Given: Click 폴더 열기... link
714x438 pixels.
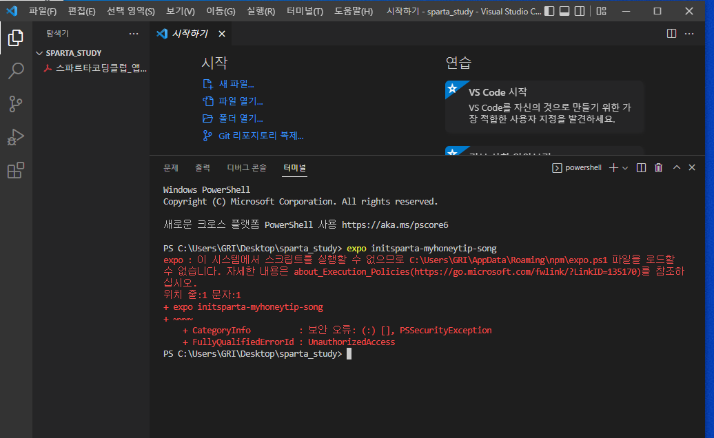Looking at the screenshot, I should (x=241, y=118).
